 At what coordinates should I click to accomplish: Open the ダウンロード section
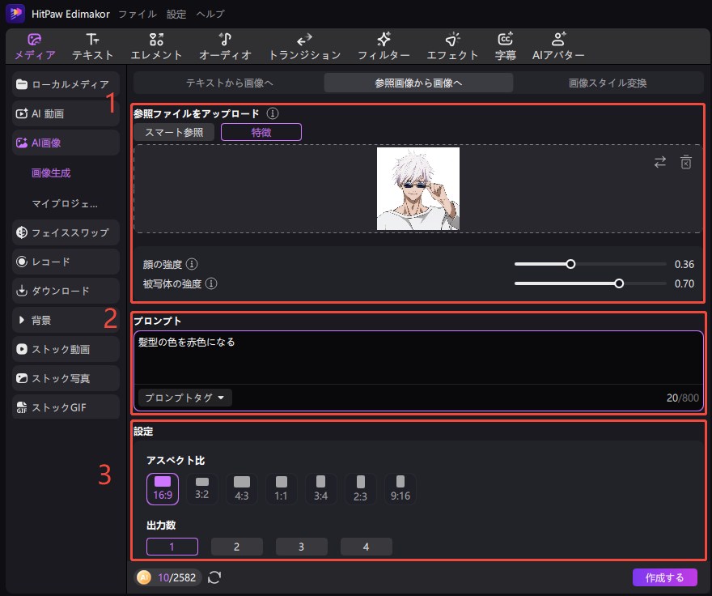click(x=66, y=291)
